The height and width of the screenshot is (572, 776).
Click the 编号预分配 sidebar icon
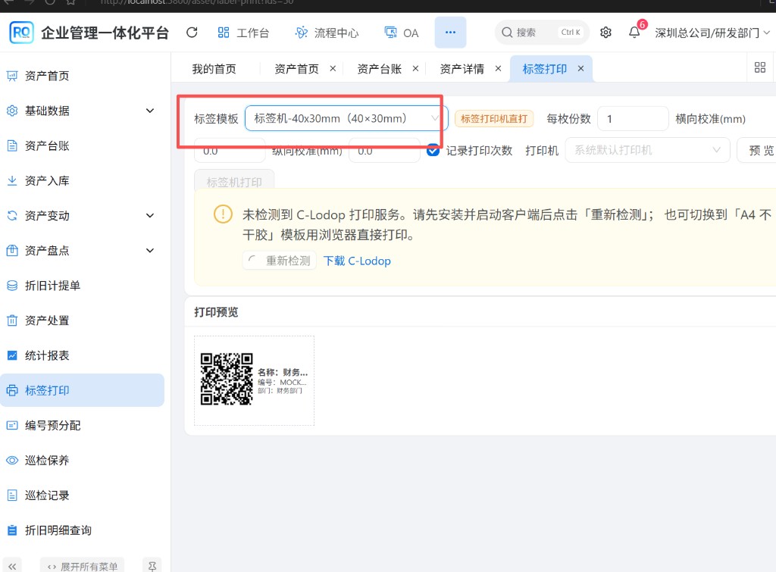point(12,426)
